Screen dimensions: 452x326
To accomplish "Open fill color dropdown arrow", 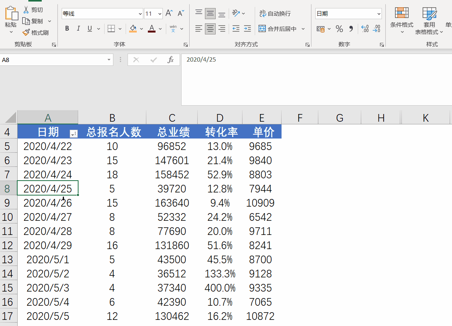I will tap(141, 29).
